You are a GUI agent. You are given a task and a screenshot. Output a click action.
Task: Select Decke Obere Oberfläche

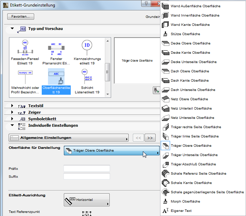(203, 43)
